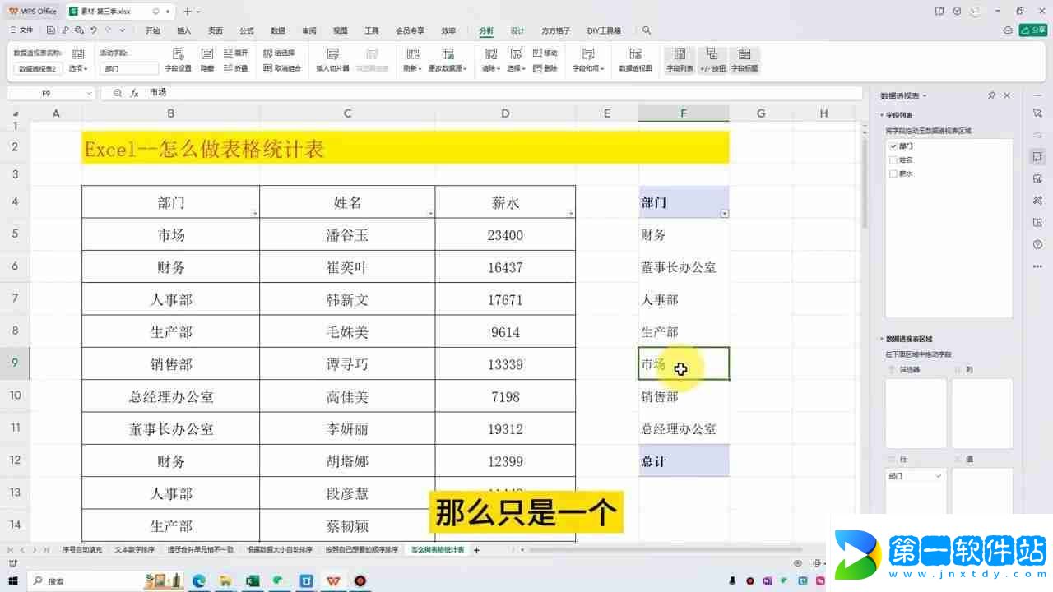The height and width of the screenshot is (592, 1053).
Task: Switch to 公式 ribbon tab
Action: [x=247, y=30]
